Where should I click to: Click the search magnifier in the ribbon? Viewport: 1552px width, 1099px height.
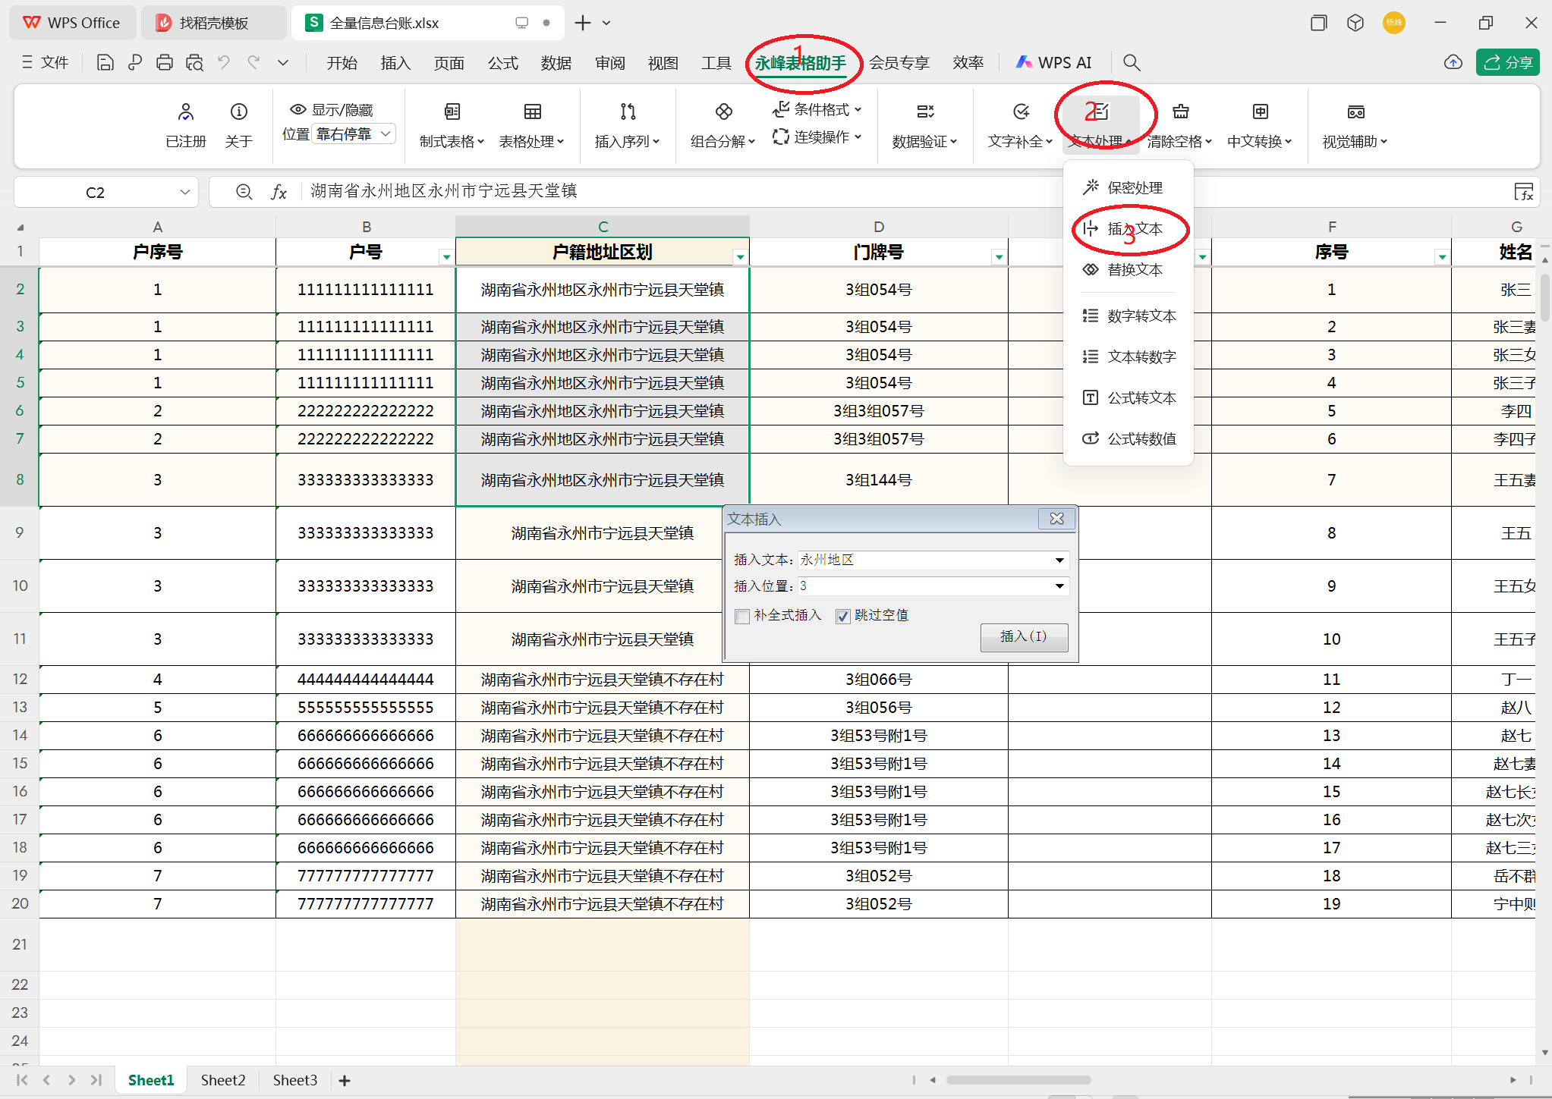click(1132, 63)
